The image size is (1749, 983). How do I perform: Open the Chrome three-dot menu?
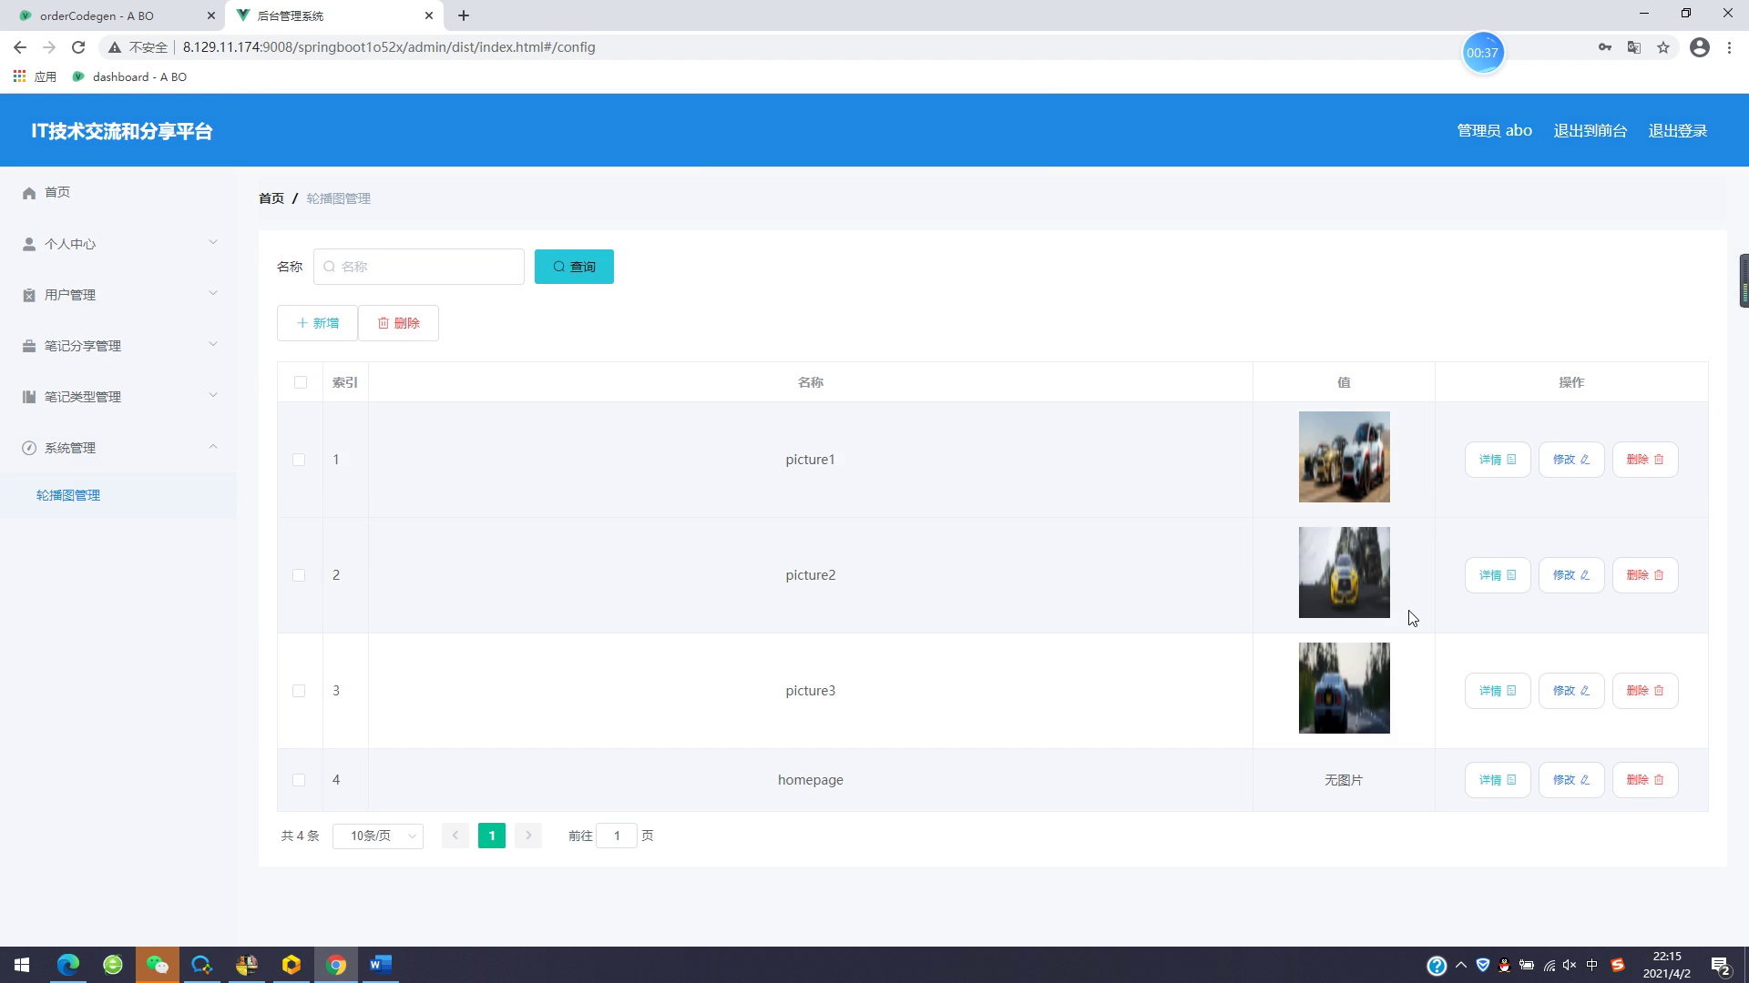pos(1729,47)
